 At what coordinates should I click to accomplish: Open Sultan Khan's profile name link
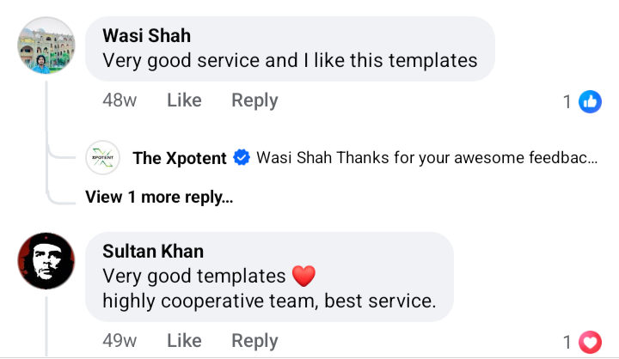coord(153,251)
